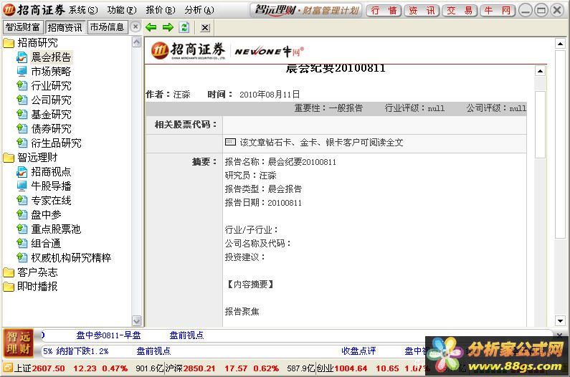Click icon beside 市场策略
This screenshot has width=570, height=377.
22,71
